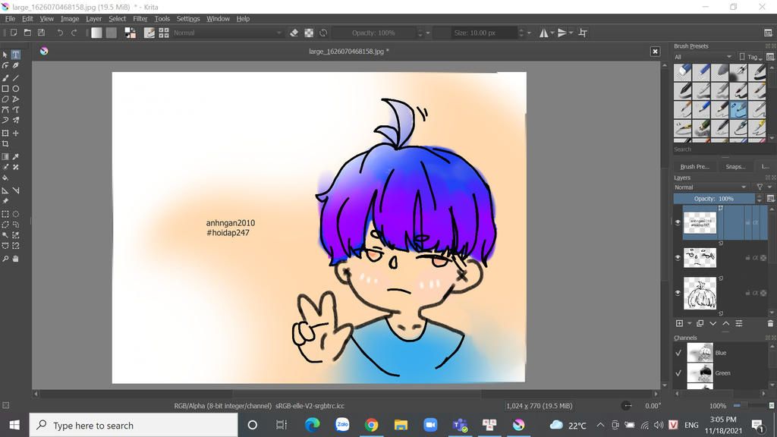The height and width of the screenshot is (437, 777).
Task: Open existing document from toolbar
Action: (x=27, y=33)
